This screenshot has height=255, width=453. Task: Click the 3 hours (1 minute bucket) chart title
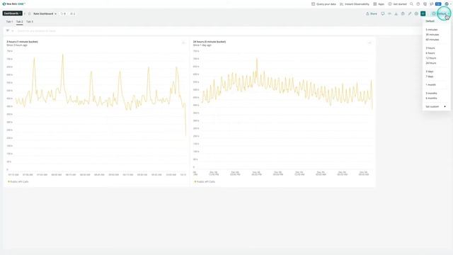pos(22,42)
